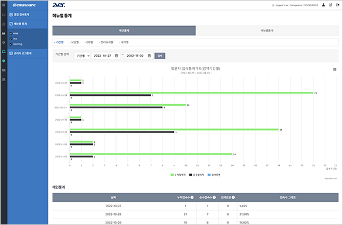Viewport: 343px width, 225px height.
Task: Click the 1.49% value in table
Action: click(x=243, y=206)
